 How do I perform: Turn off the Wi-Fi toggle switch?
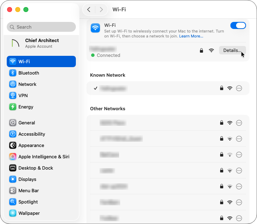click(x=238, y=25)
